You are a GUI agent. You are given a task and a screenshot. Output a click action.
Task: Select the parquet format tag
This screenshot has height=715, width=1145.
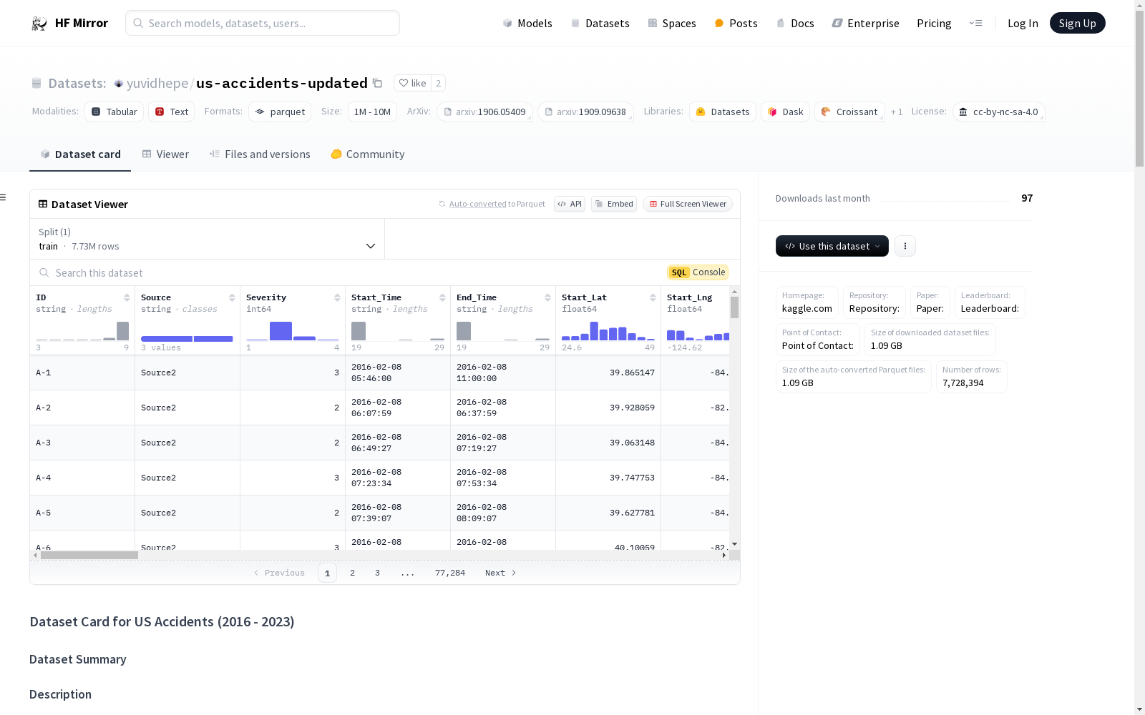click(x=280, y=112)
